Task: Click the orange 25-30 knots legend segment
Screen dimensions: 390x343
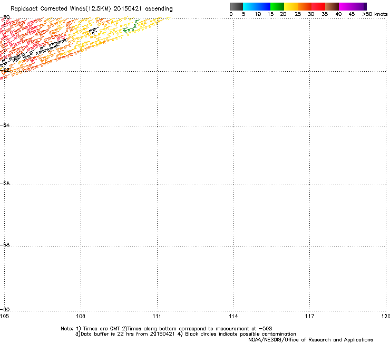Action: (x=305, y=6)
